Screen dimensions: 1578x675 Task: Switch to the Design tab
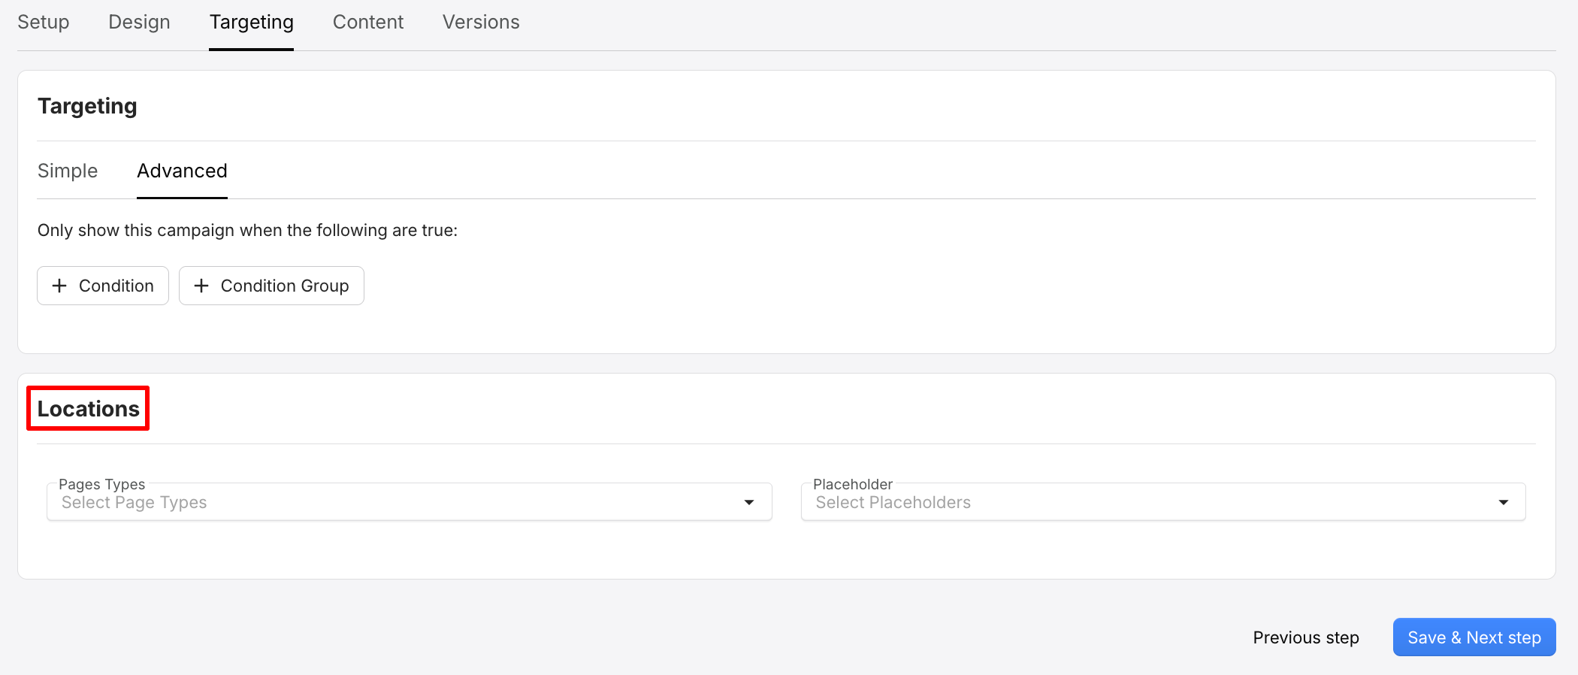coord(138,22)
